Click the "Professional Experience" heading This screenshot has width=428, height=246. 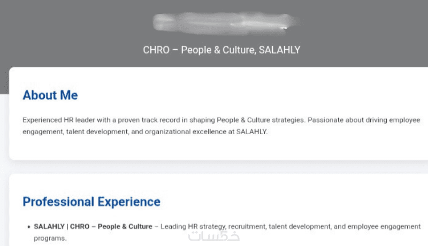(x=91, y=202)
